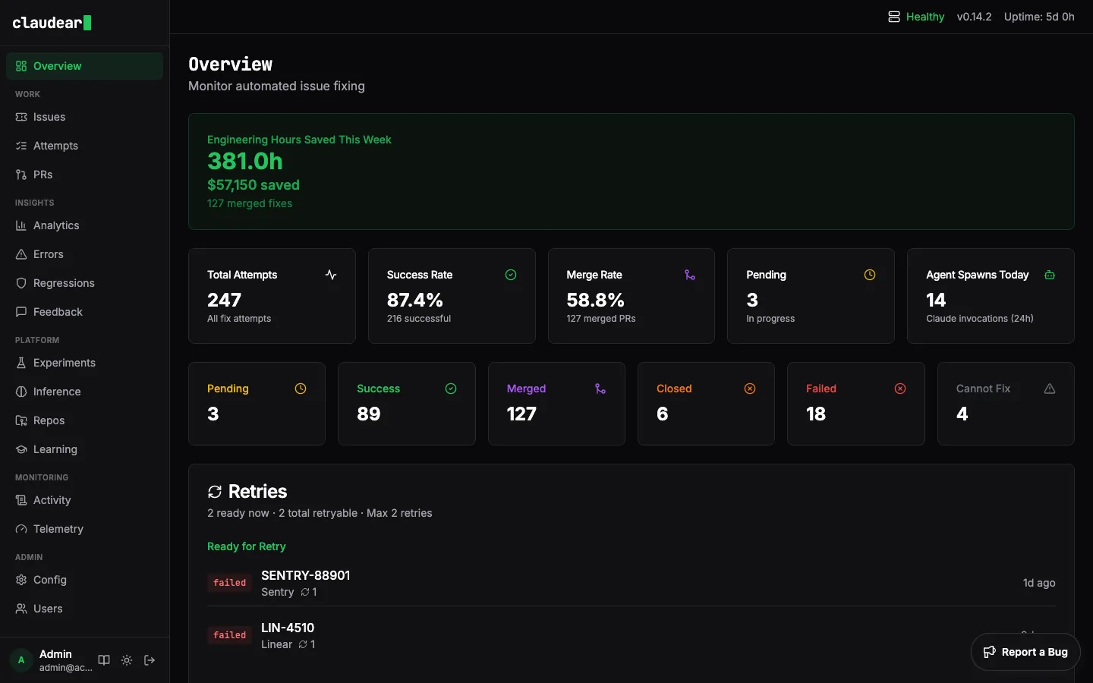Click the claudear logo
Viewport: 1093px width, 683px height.
[52, 23]
